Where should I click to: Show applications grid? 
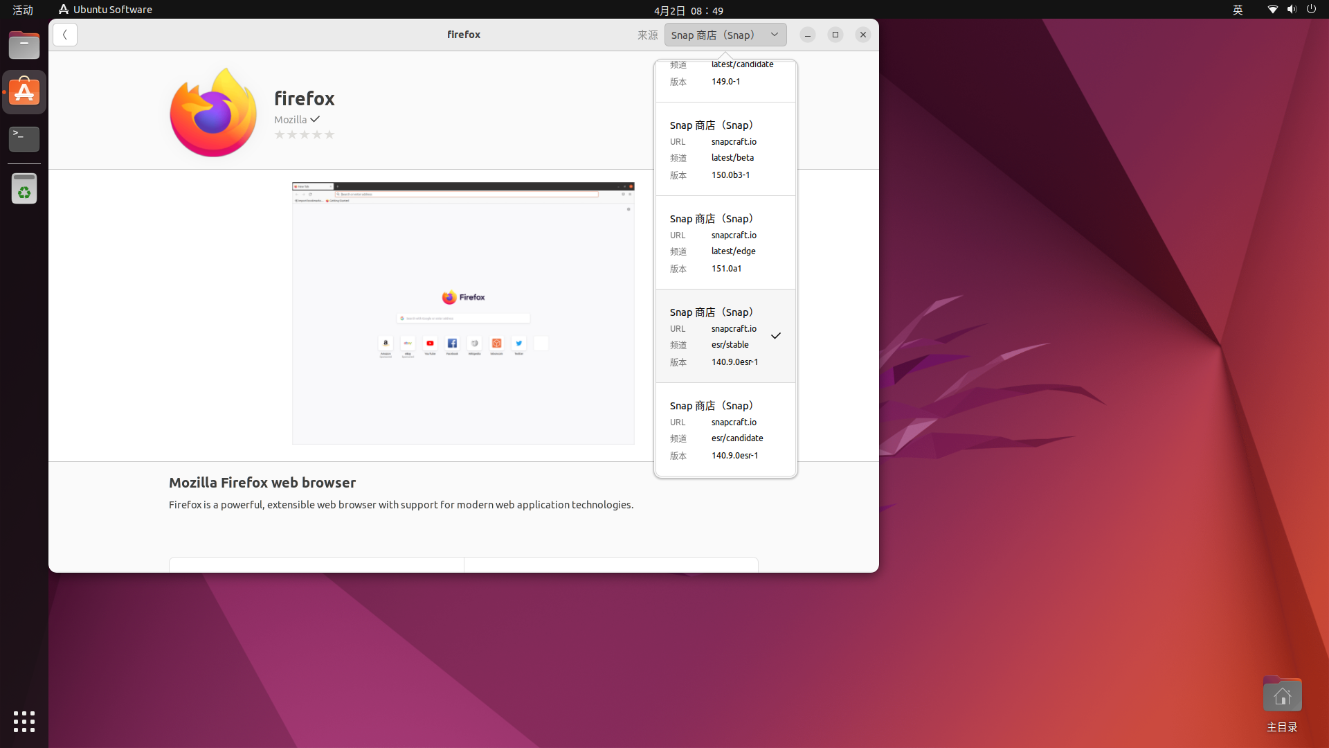point(24,721)
